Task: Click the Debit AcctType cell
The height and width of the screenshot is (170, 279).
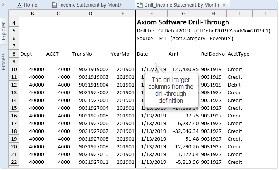Action: [234, 85]
